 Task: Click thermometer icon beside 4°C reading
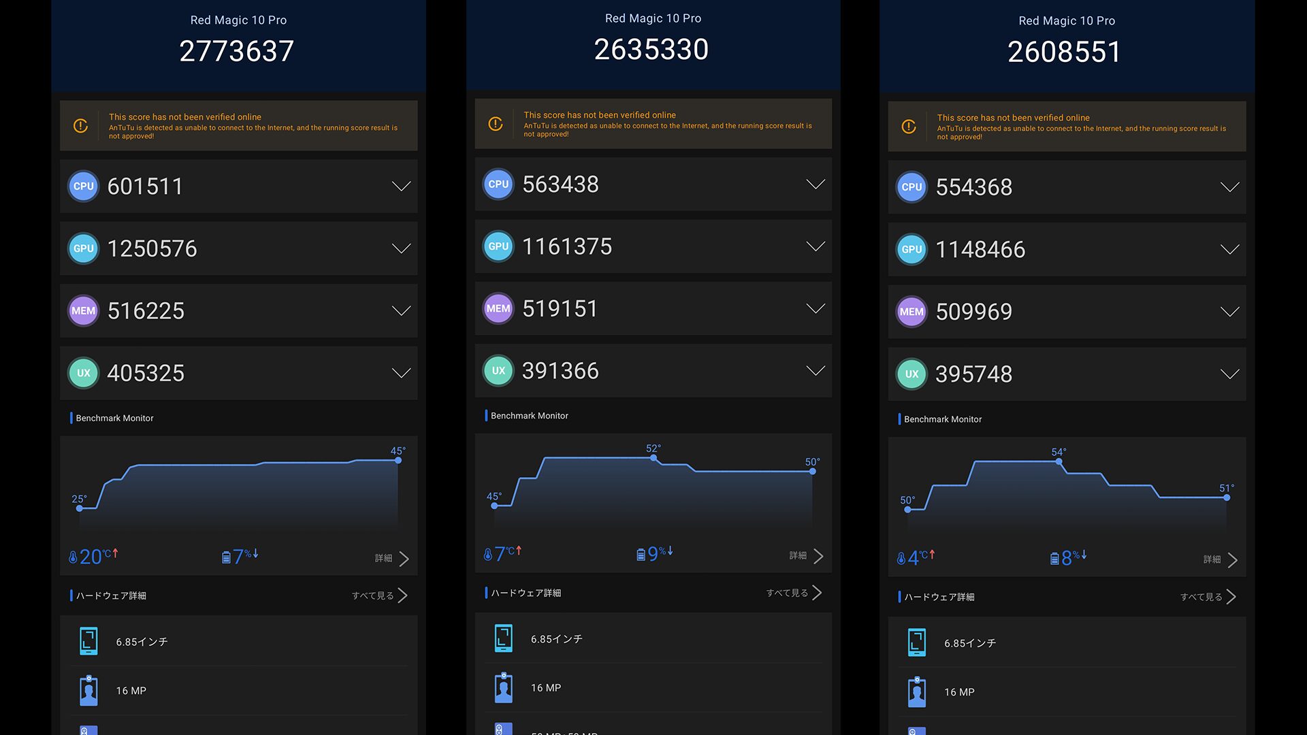901,559
